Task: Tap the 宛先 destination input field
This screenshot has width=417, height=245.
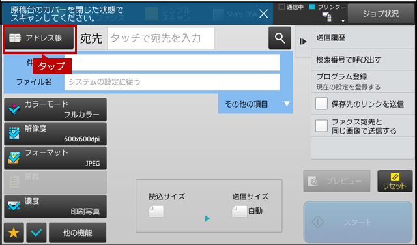Action: coord(161,38)
